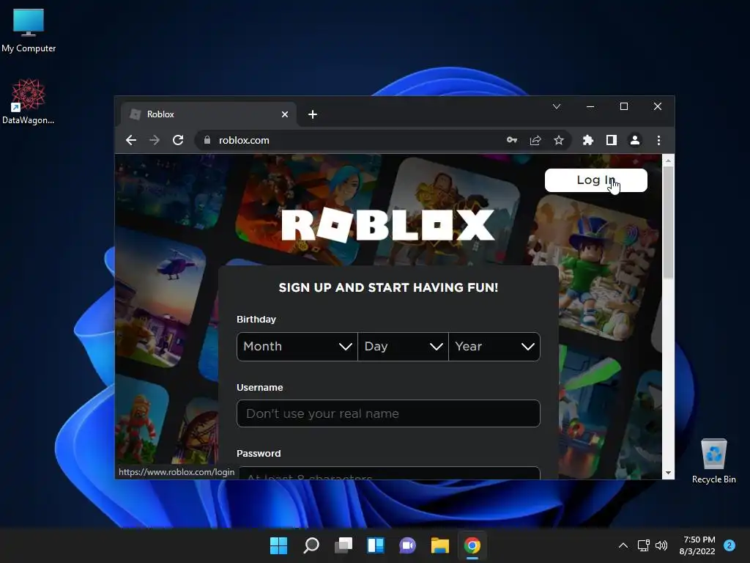Open the clock and date display

coord(697,545)
